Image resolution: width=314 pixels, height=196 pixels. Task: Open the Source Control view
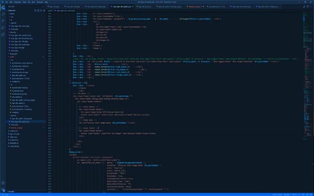[x=3, y=22]
